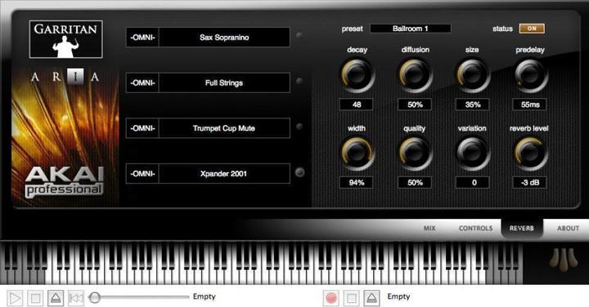This screenshot has height=307, width=589.
Task: Click the 'preset' label text
Action: point(353,29)
